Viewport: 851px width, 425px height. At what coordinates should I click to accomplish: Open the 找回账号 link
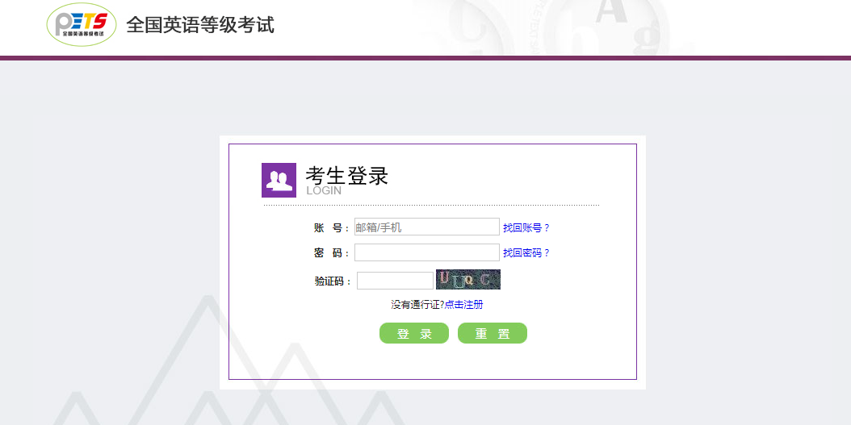click(x=526, y=228)
